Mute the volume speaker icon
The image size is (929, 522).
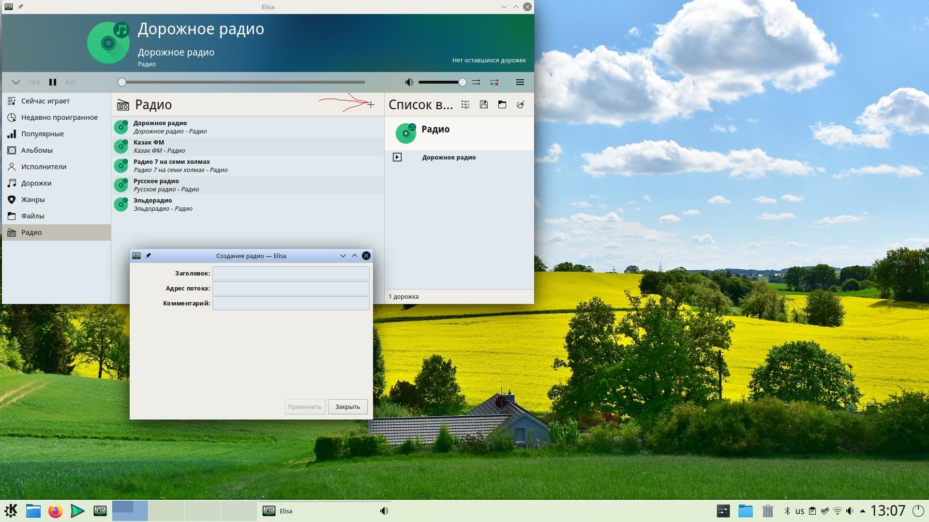point(409,82)
